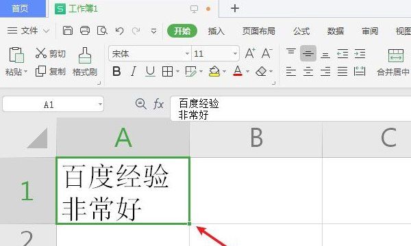Viewport: 411px width, 246px height.
Task: Click the formula bar with 百度经验 text
Action: (290, 109)
